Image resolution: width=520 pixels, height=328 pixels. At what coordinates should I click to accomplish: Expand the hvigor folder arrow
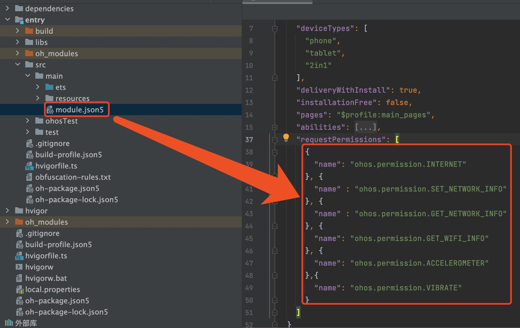(8, 211)
